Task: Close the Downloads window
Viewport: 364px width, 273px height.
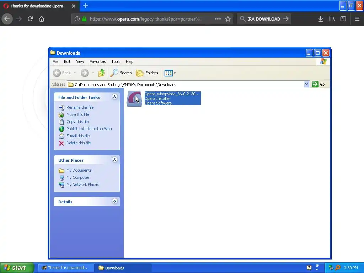Action: pyautogui.click(x=326, y=53)
